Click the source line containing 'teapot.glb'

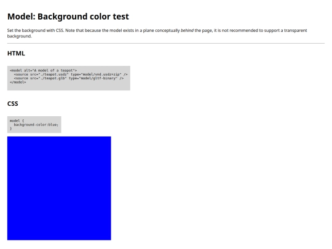pyautogui.click(x=69, y=78)
